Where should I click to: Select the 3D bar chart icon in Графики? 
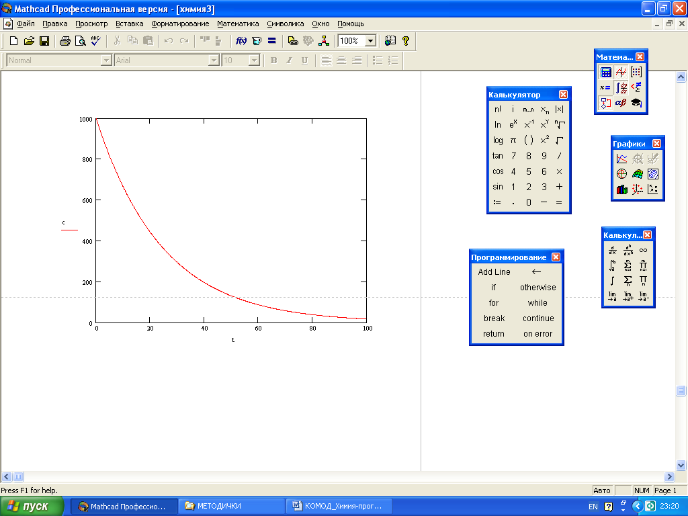[621, 190]
